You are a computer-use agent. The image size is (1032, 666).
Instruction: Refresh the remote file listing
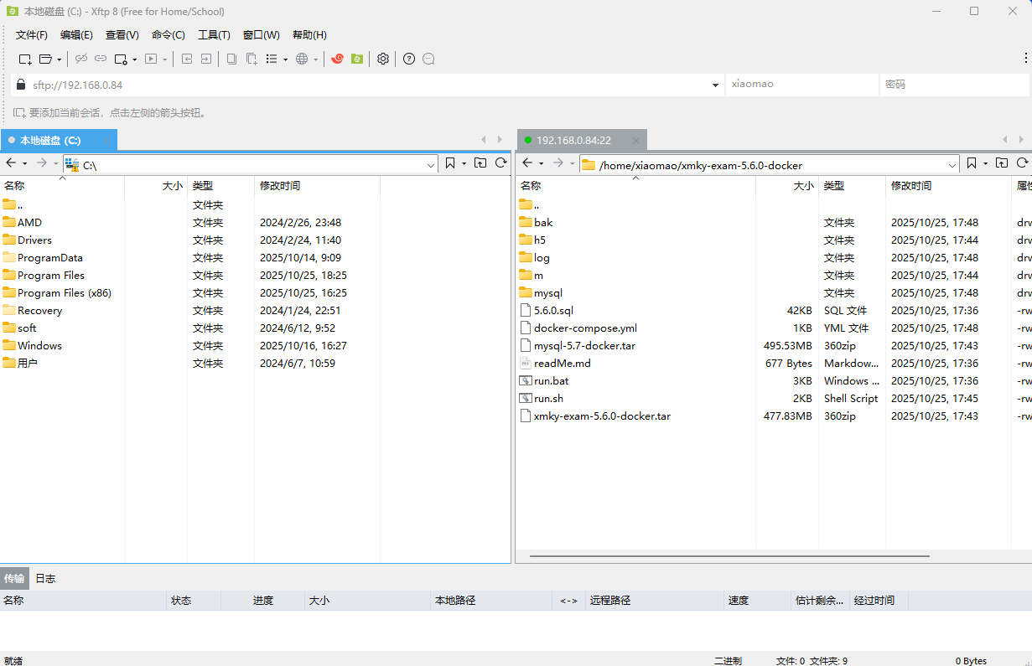point(1022,163)
